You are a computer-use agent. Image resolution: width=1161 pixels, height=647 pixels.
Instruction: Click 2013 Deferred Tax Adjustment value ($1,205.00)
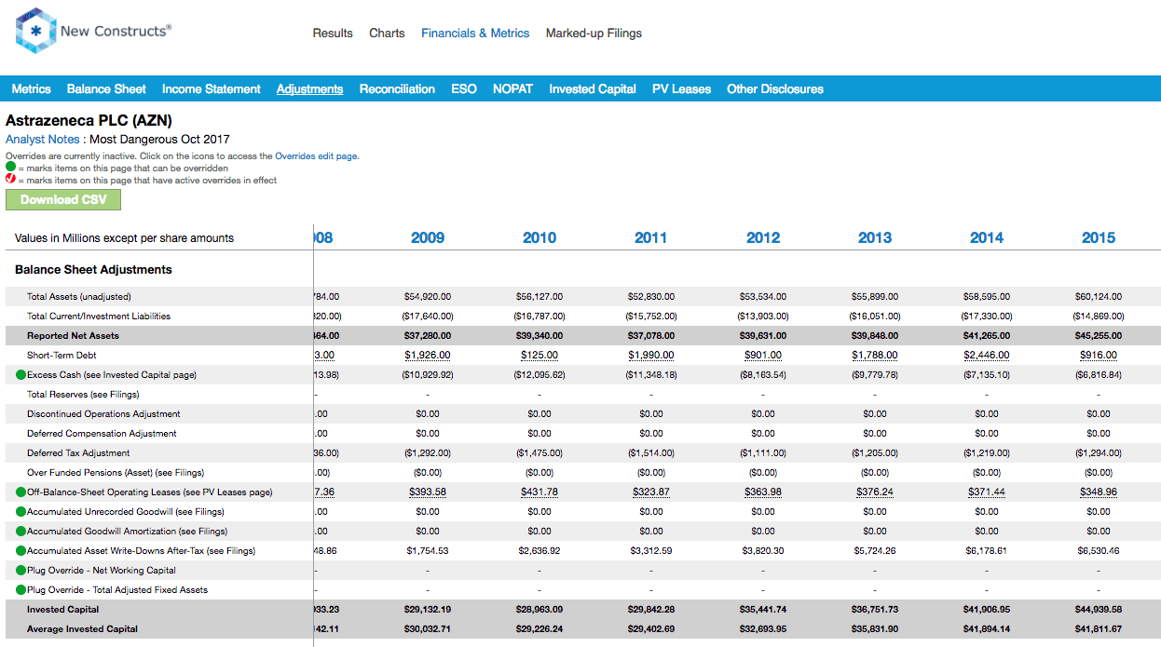[875, 453]
